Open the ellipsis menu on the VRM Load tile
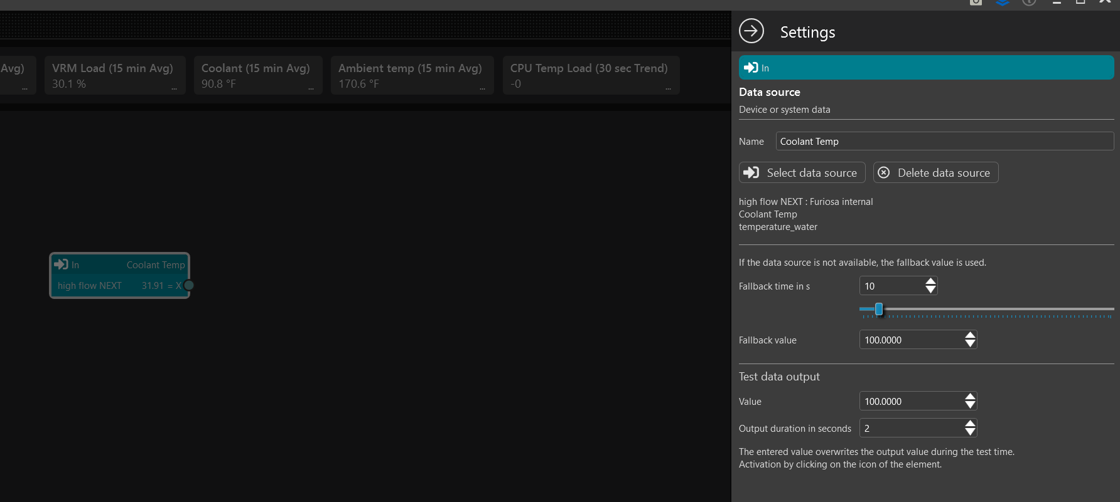This screenshot has height=502, width=1120. (x=174, y=89)
